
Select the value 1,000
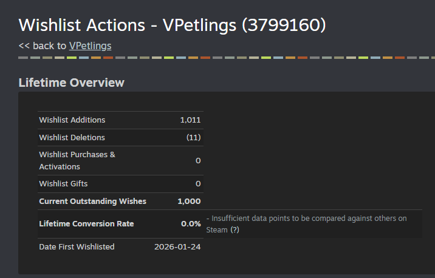189,202
